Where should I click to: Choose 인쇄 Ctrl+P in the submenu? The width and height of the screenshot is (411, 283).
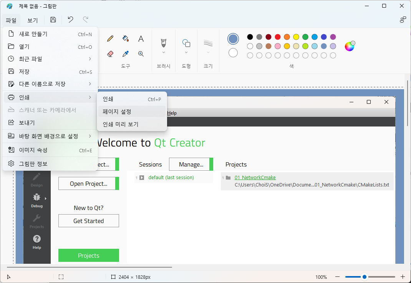pyautogui.click(x=132, y=99)
